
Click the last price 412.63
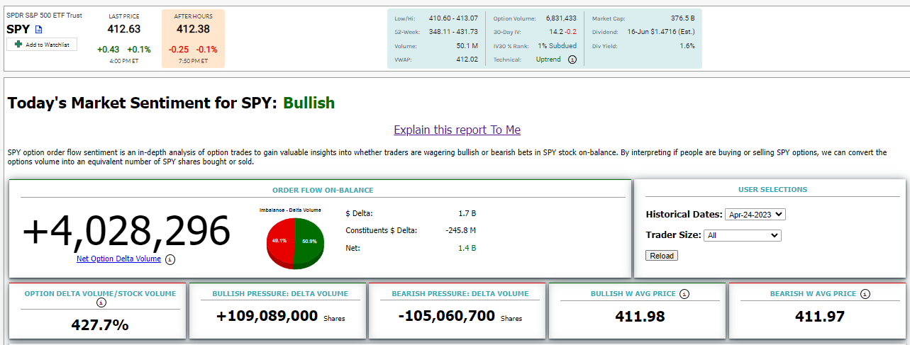point(124,29)
